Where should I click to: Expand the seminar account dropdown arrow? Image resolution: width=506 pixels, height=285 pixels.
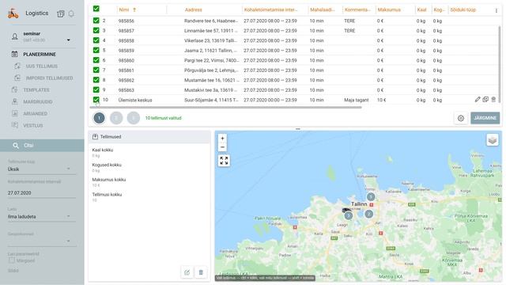pyautogui.click(x=69, y=40)
